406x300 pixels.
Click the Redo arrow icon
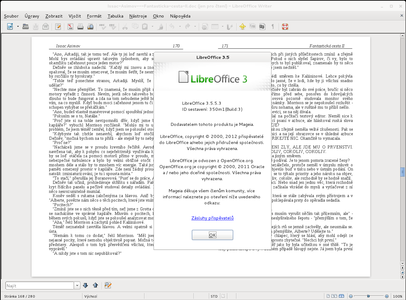pyautogui.click(x=188, y=27)
